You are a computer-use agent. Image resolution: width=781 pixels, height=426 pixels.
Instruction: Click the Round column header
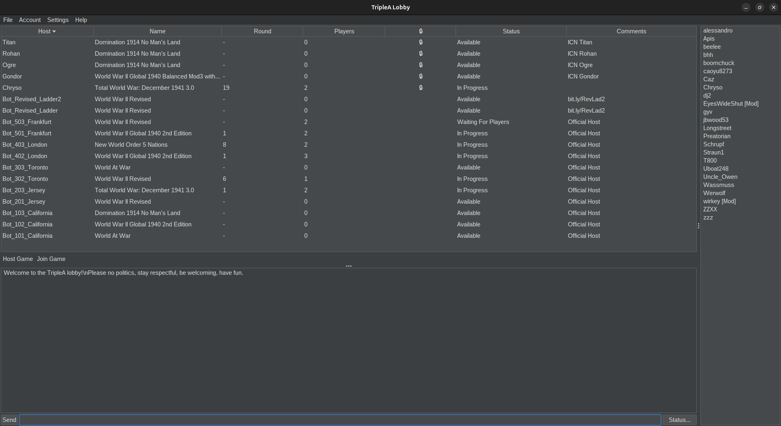pos(262,31)
